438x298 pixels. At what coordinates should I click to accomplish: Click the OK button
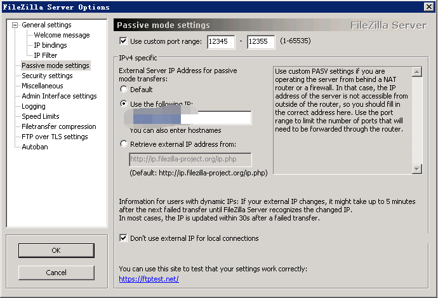(56, 250)
